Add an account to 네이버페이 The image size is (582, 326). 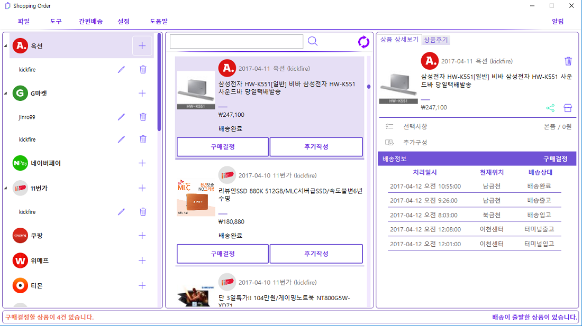pyautogui.click(x=142, y=163)
